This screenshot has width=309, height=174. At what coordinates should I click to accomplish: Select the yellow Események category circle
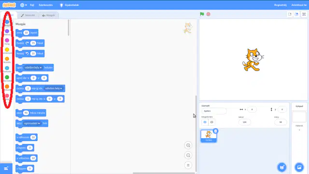[x=7, y=49]
